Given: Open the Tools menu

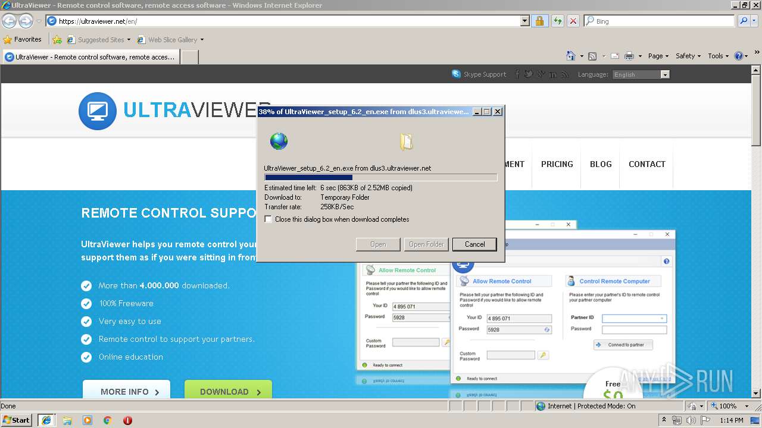Looking at the screenshot, I should [718, 56].
